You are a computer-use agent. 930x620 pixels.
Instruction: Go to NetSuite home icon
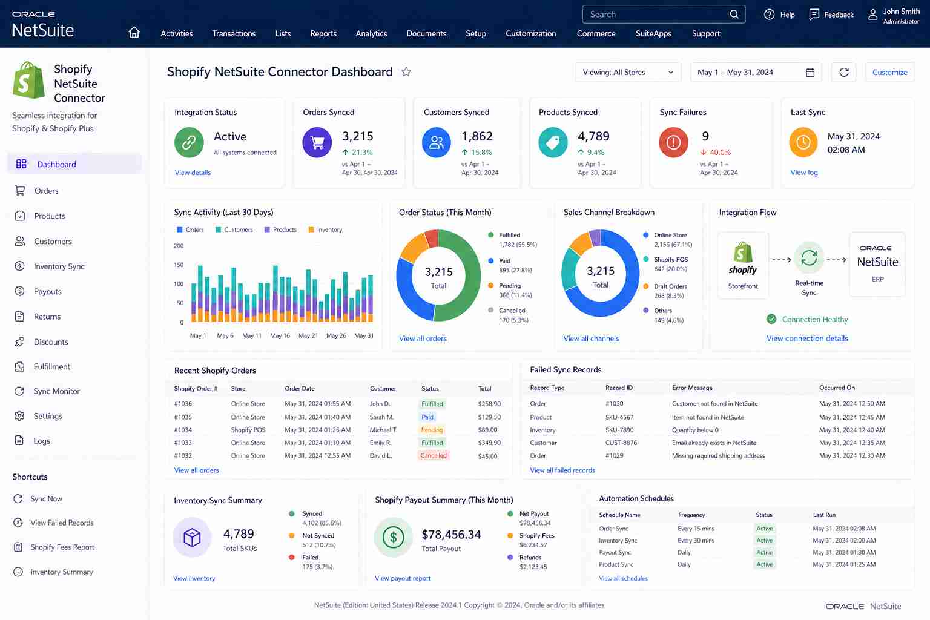[134, 33]
